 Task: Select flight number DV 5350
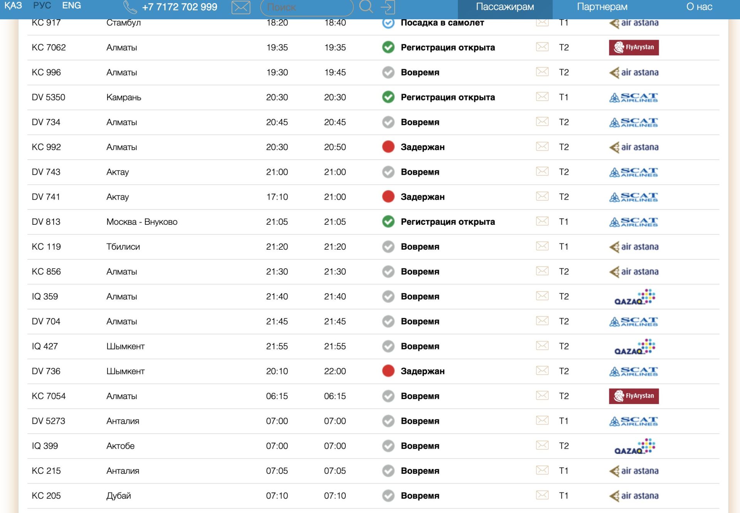tap(49, 97)
